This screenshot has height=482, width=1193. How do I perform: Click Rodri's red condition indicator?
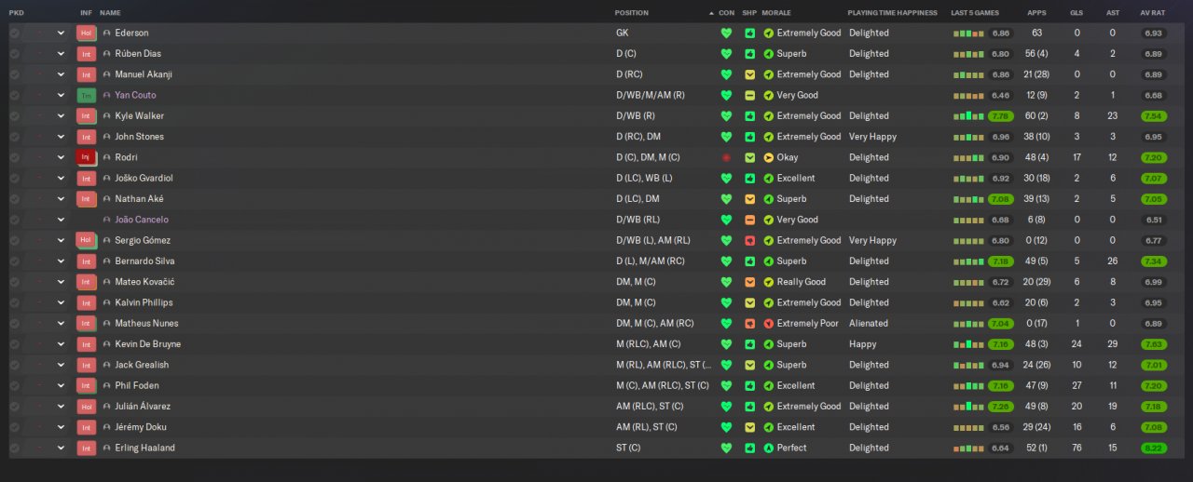coord(726,157)
